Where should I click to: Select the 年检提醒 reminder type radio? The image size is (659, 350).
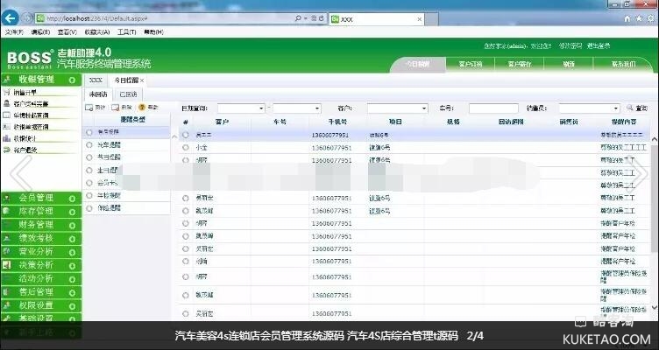point(89,196)
